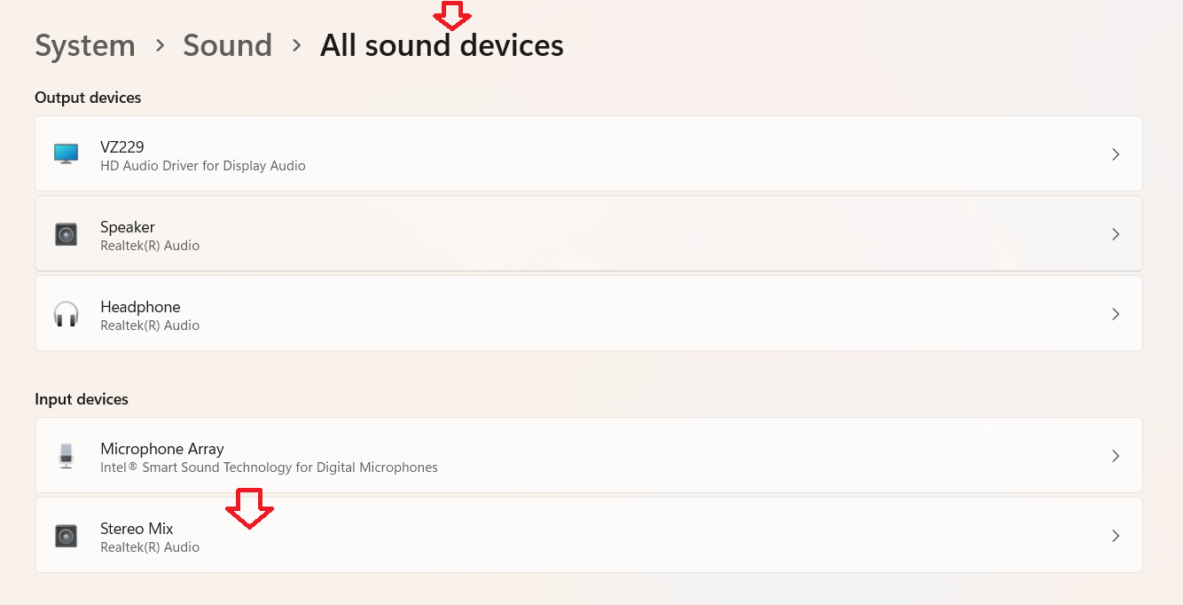Select the Speaker device name text
This screenshot has height=605, width=1183.
tap(128, 227)
